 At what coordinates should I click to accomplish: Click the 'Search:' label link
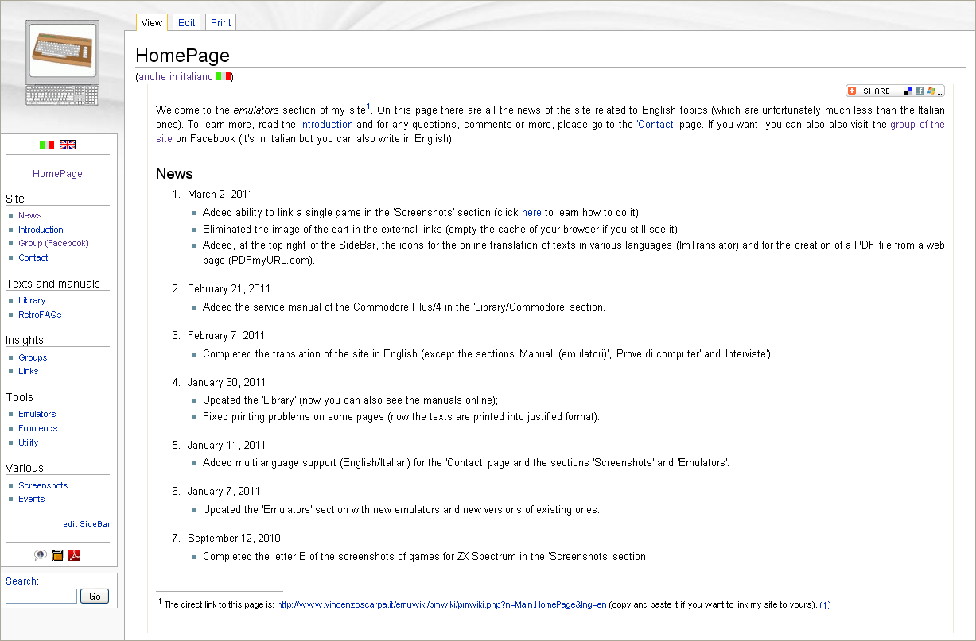[22, 581]
